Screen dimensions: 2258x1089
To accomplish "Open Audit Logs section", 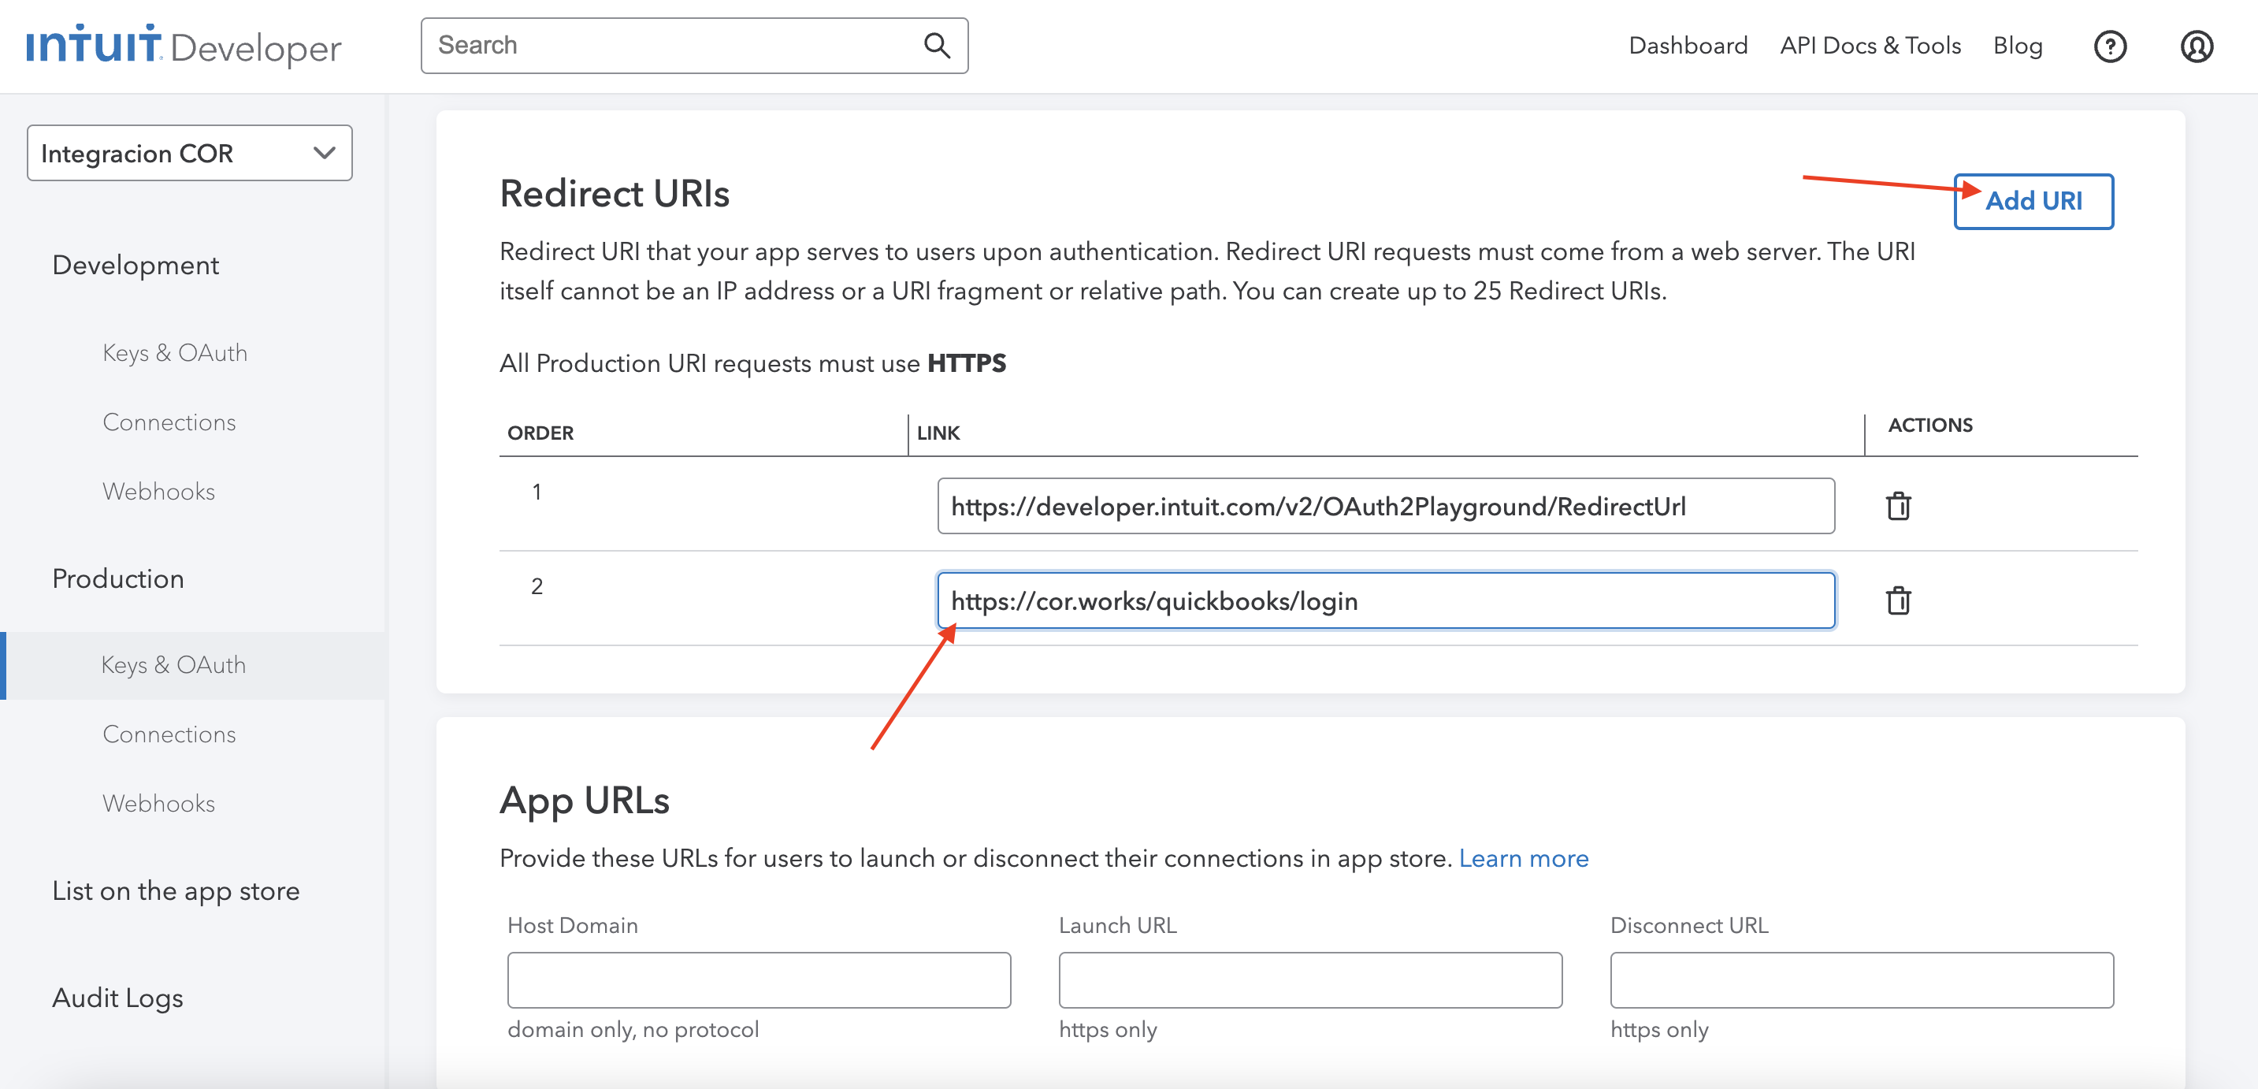I will pyautogui.click(x=117, y=998).
